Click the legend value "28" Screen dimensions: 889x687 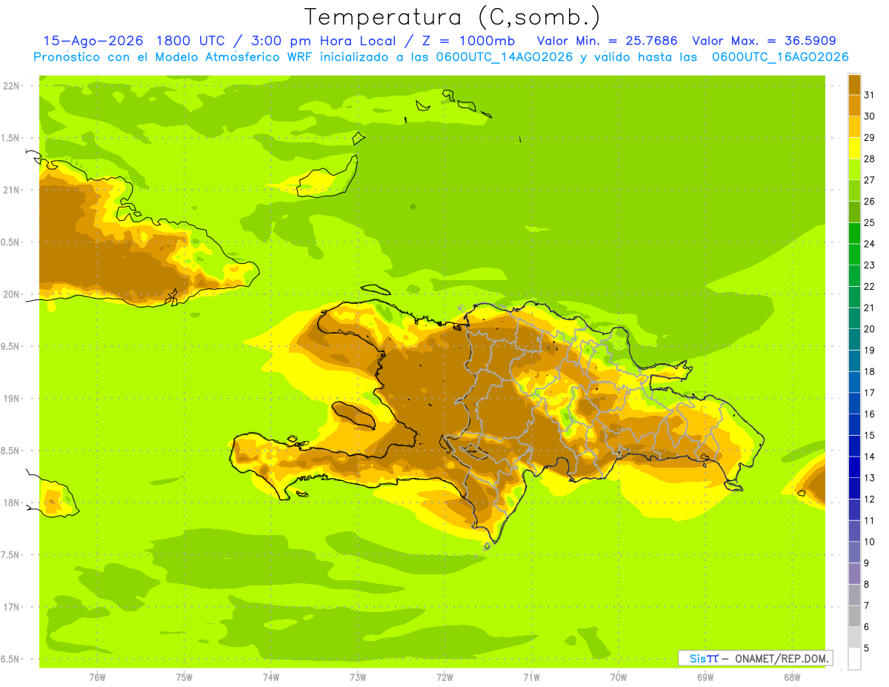click(870, 159)
